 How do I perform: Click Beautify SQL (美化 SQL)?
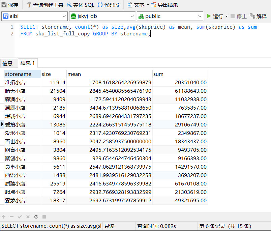[x=81, y=5]
